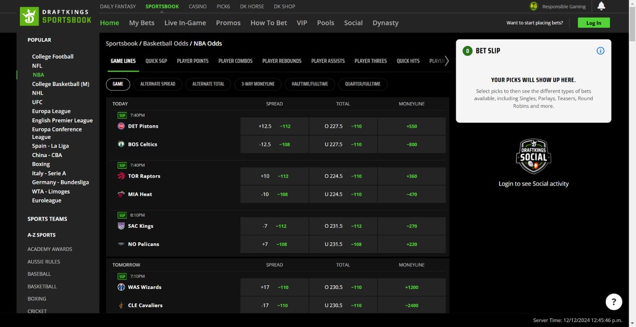Open the Social page in top navigation
Image resolution: width=636 pixels, height=327 pixels.
tap(354, 23)
